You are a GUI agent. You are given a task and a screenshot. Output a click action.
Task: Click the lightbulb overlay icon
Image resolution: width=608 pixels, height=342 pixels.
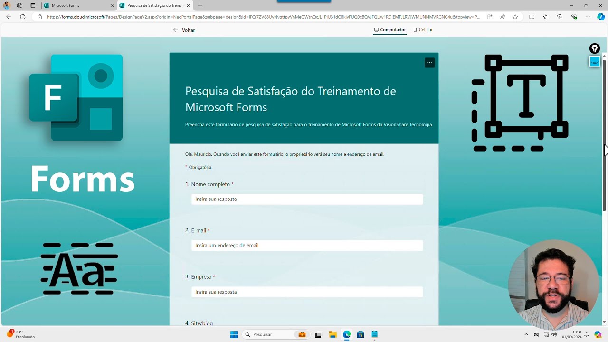(x=595, y=48)
